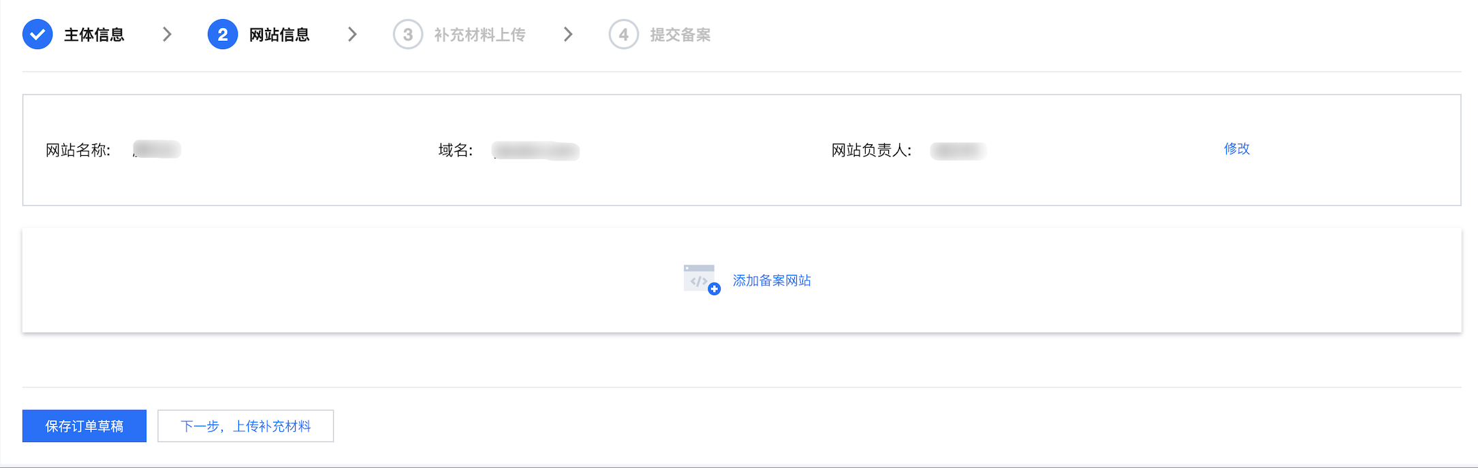The height and width of the screenshot is (468, 1478).
Task: Click the add-website code window icon
Action: pos(701,280)
